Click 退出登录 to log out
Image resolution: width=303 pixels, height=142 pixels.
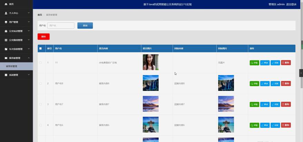[x=291, y=4]
